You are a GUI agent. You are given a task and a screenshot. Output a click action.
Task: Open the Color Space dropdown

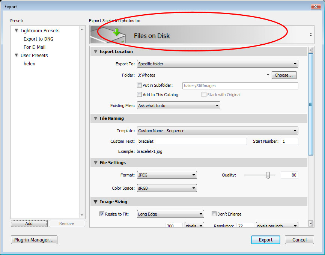point(167,188)
